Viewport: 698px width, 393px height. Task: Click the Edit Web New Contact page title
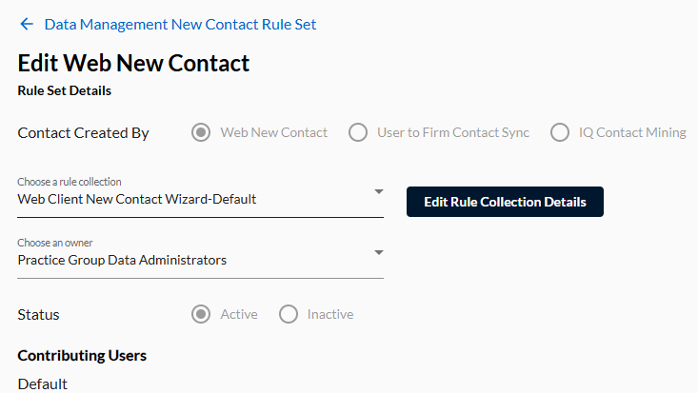click(133, 63)
